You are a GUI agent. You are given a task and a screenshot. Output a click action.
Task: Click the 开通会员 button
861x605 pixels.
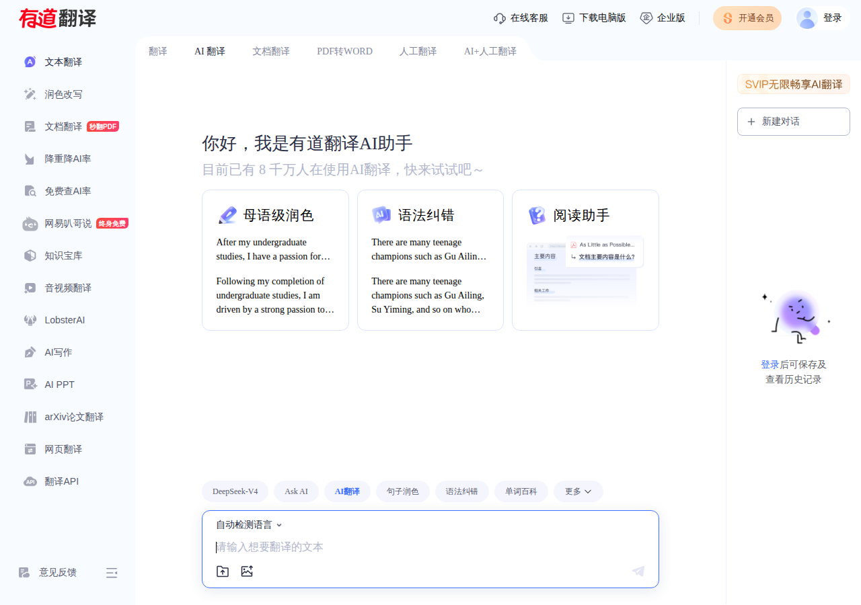[x=747, y=18]
